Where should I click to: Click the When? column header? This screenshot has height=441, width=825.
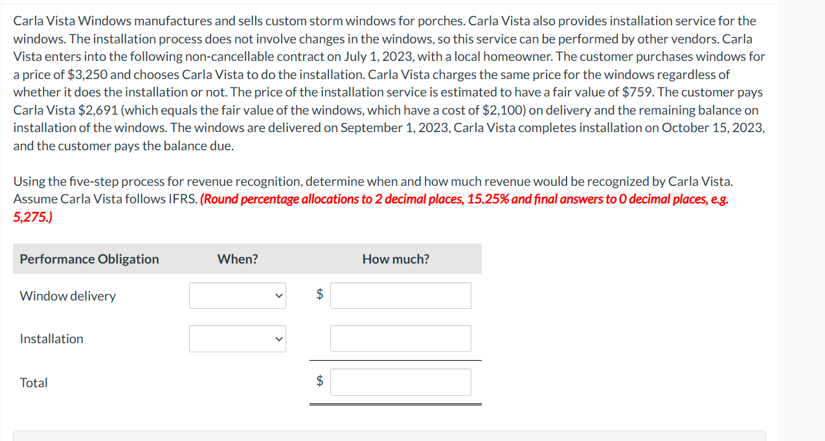point(237,258)
